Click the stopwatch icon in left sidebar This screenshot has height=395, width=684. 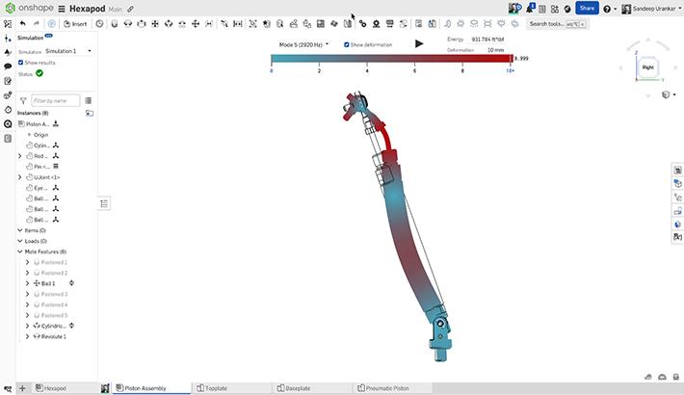8,110
